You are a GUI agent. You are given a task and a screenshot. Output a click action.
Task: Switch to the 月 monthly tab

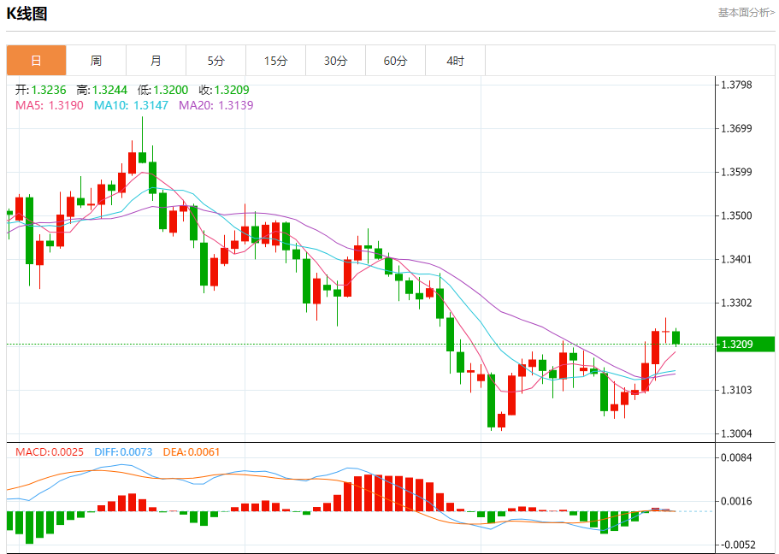click(x=156, y=61)
